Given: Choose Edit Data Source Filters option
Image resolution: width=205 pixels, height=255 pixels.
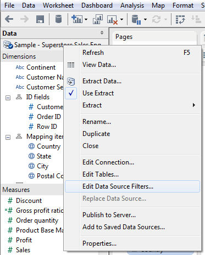Looking at the screenshot, I should (x=132, y=186).
